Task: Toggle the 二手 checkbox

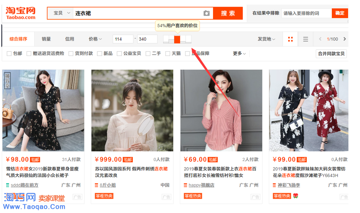Action: coord(148,54)
